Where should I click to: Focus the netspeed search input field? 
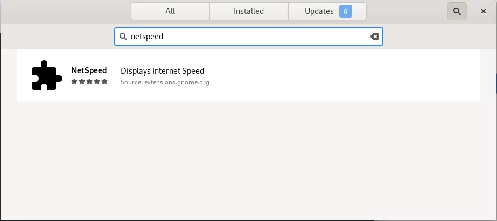tap(249, 37)
